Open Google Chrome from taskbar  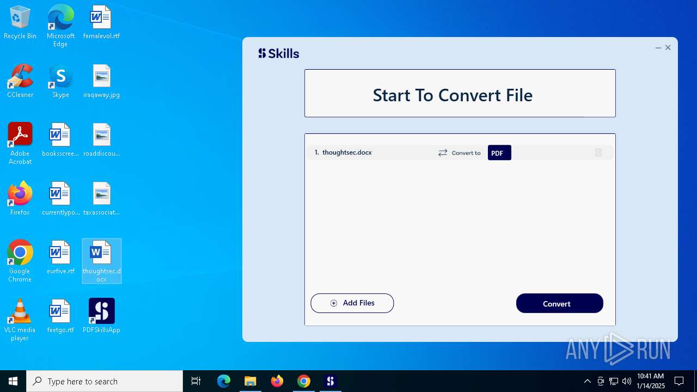point(304,381)
